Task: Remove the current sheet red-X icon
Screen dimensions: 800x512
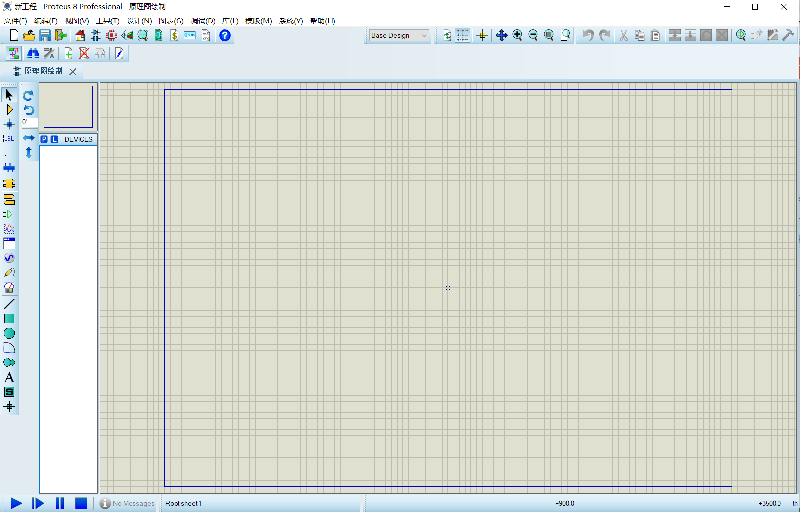Action: pyautogui.click(x=84, y=53)
